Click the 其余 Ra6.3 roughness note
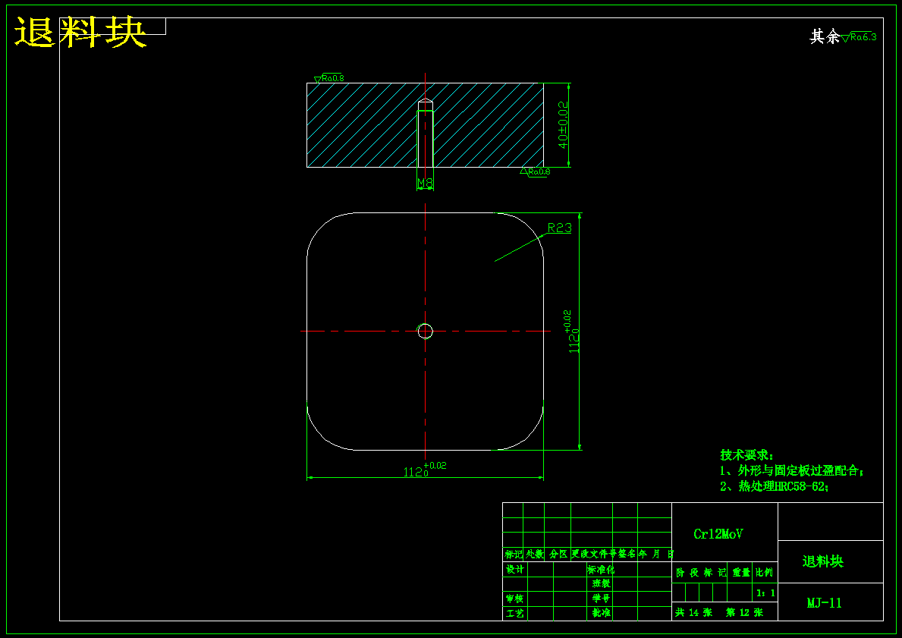Image resolution: width=902 pixels, height=638 pixels. tap(843, 37)
